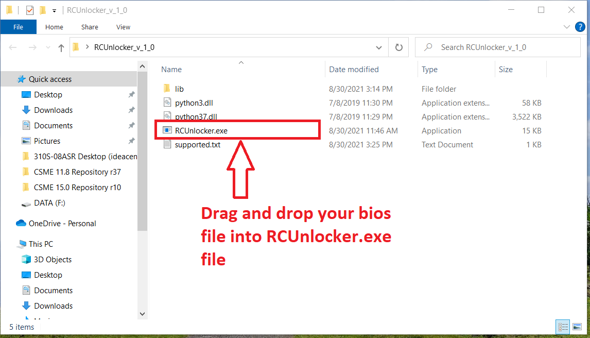Image resolution: width=590 pixels, height=338 pixels.
Task: Open the File ribbon tab
Action: click(x=18, y=27)
